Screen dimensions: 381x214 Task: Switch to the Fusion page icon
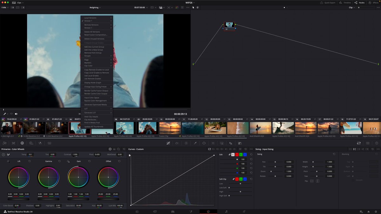(x=190, y=211)
